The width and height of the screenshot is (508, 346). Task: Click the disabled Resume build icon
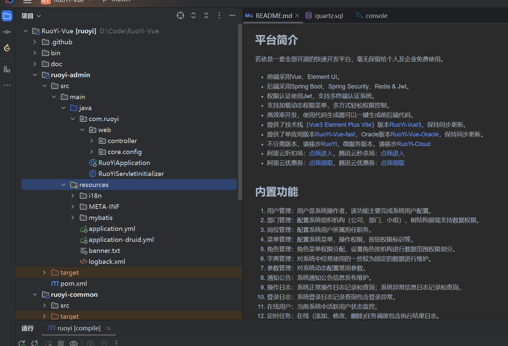click(x=48, y=343)
